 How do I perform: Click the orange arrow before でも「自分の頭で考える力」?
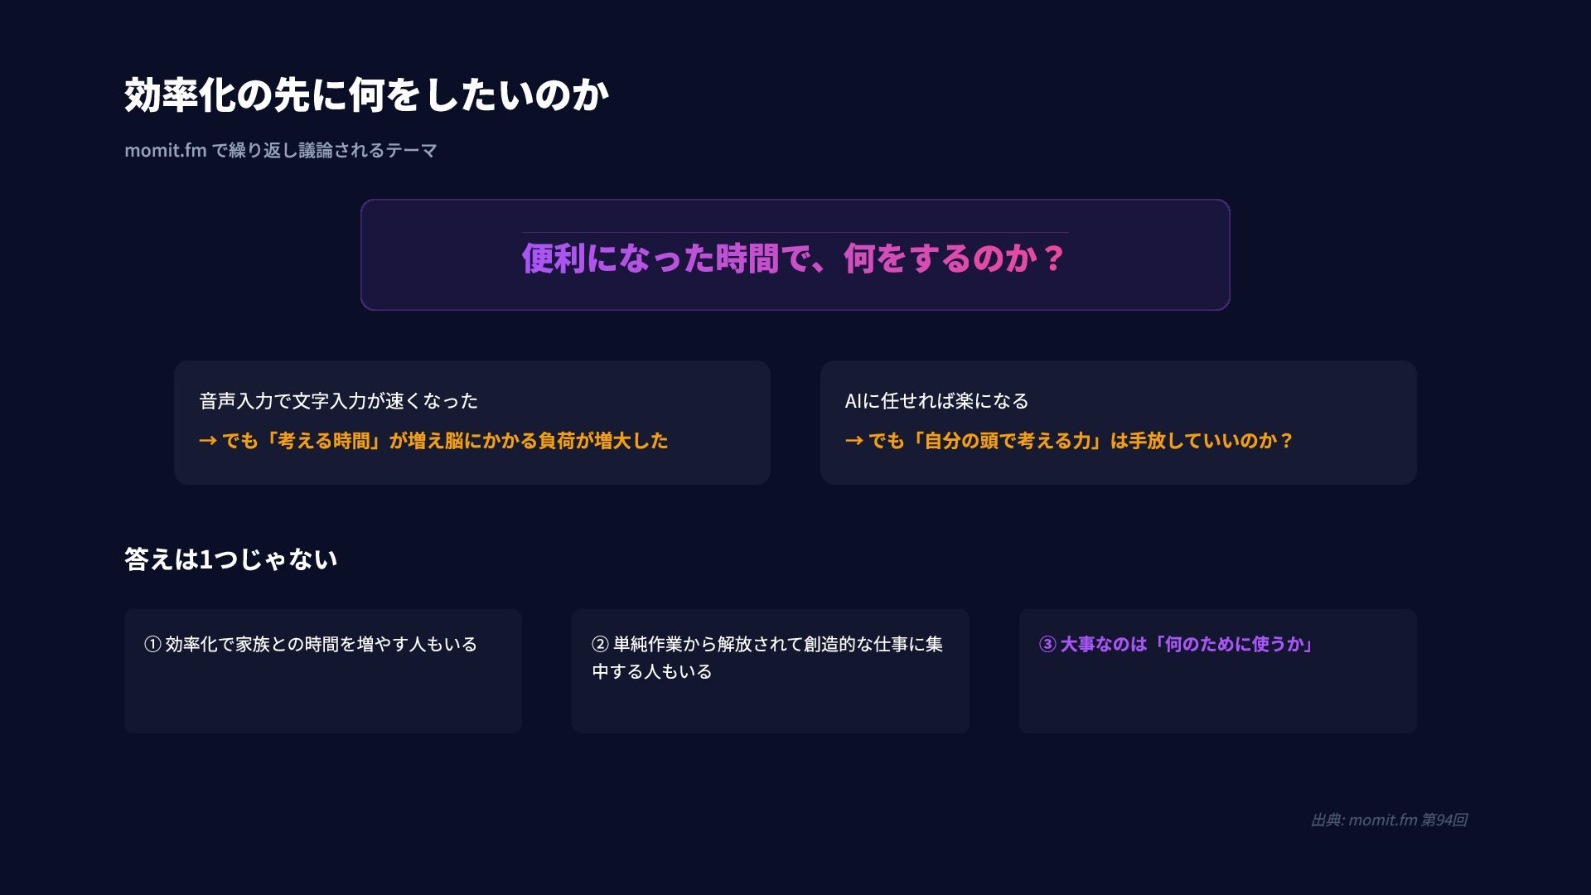pos(854,441)
